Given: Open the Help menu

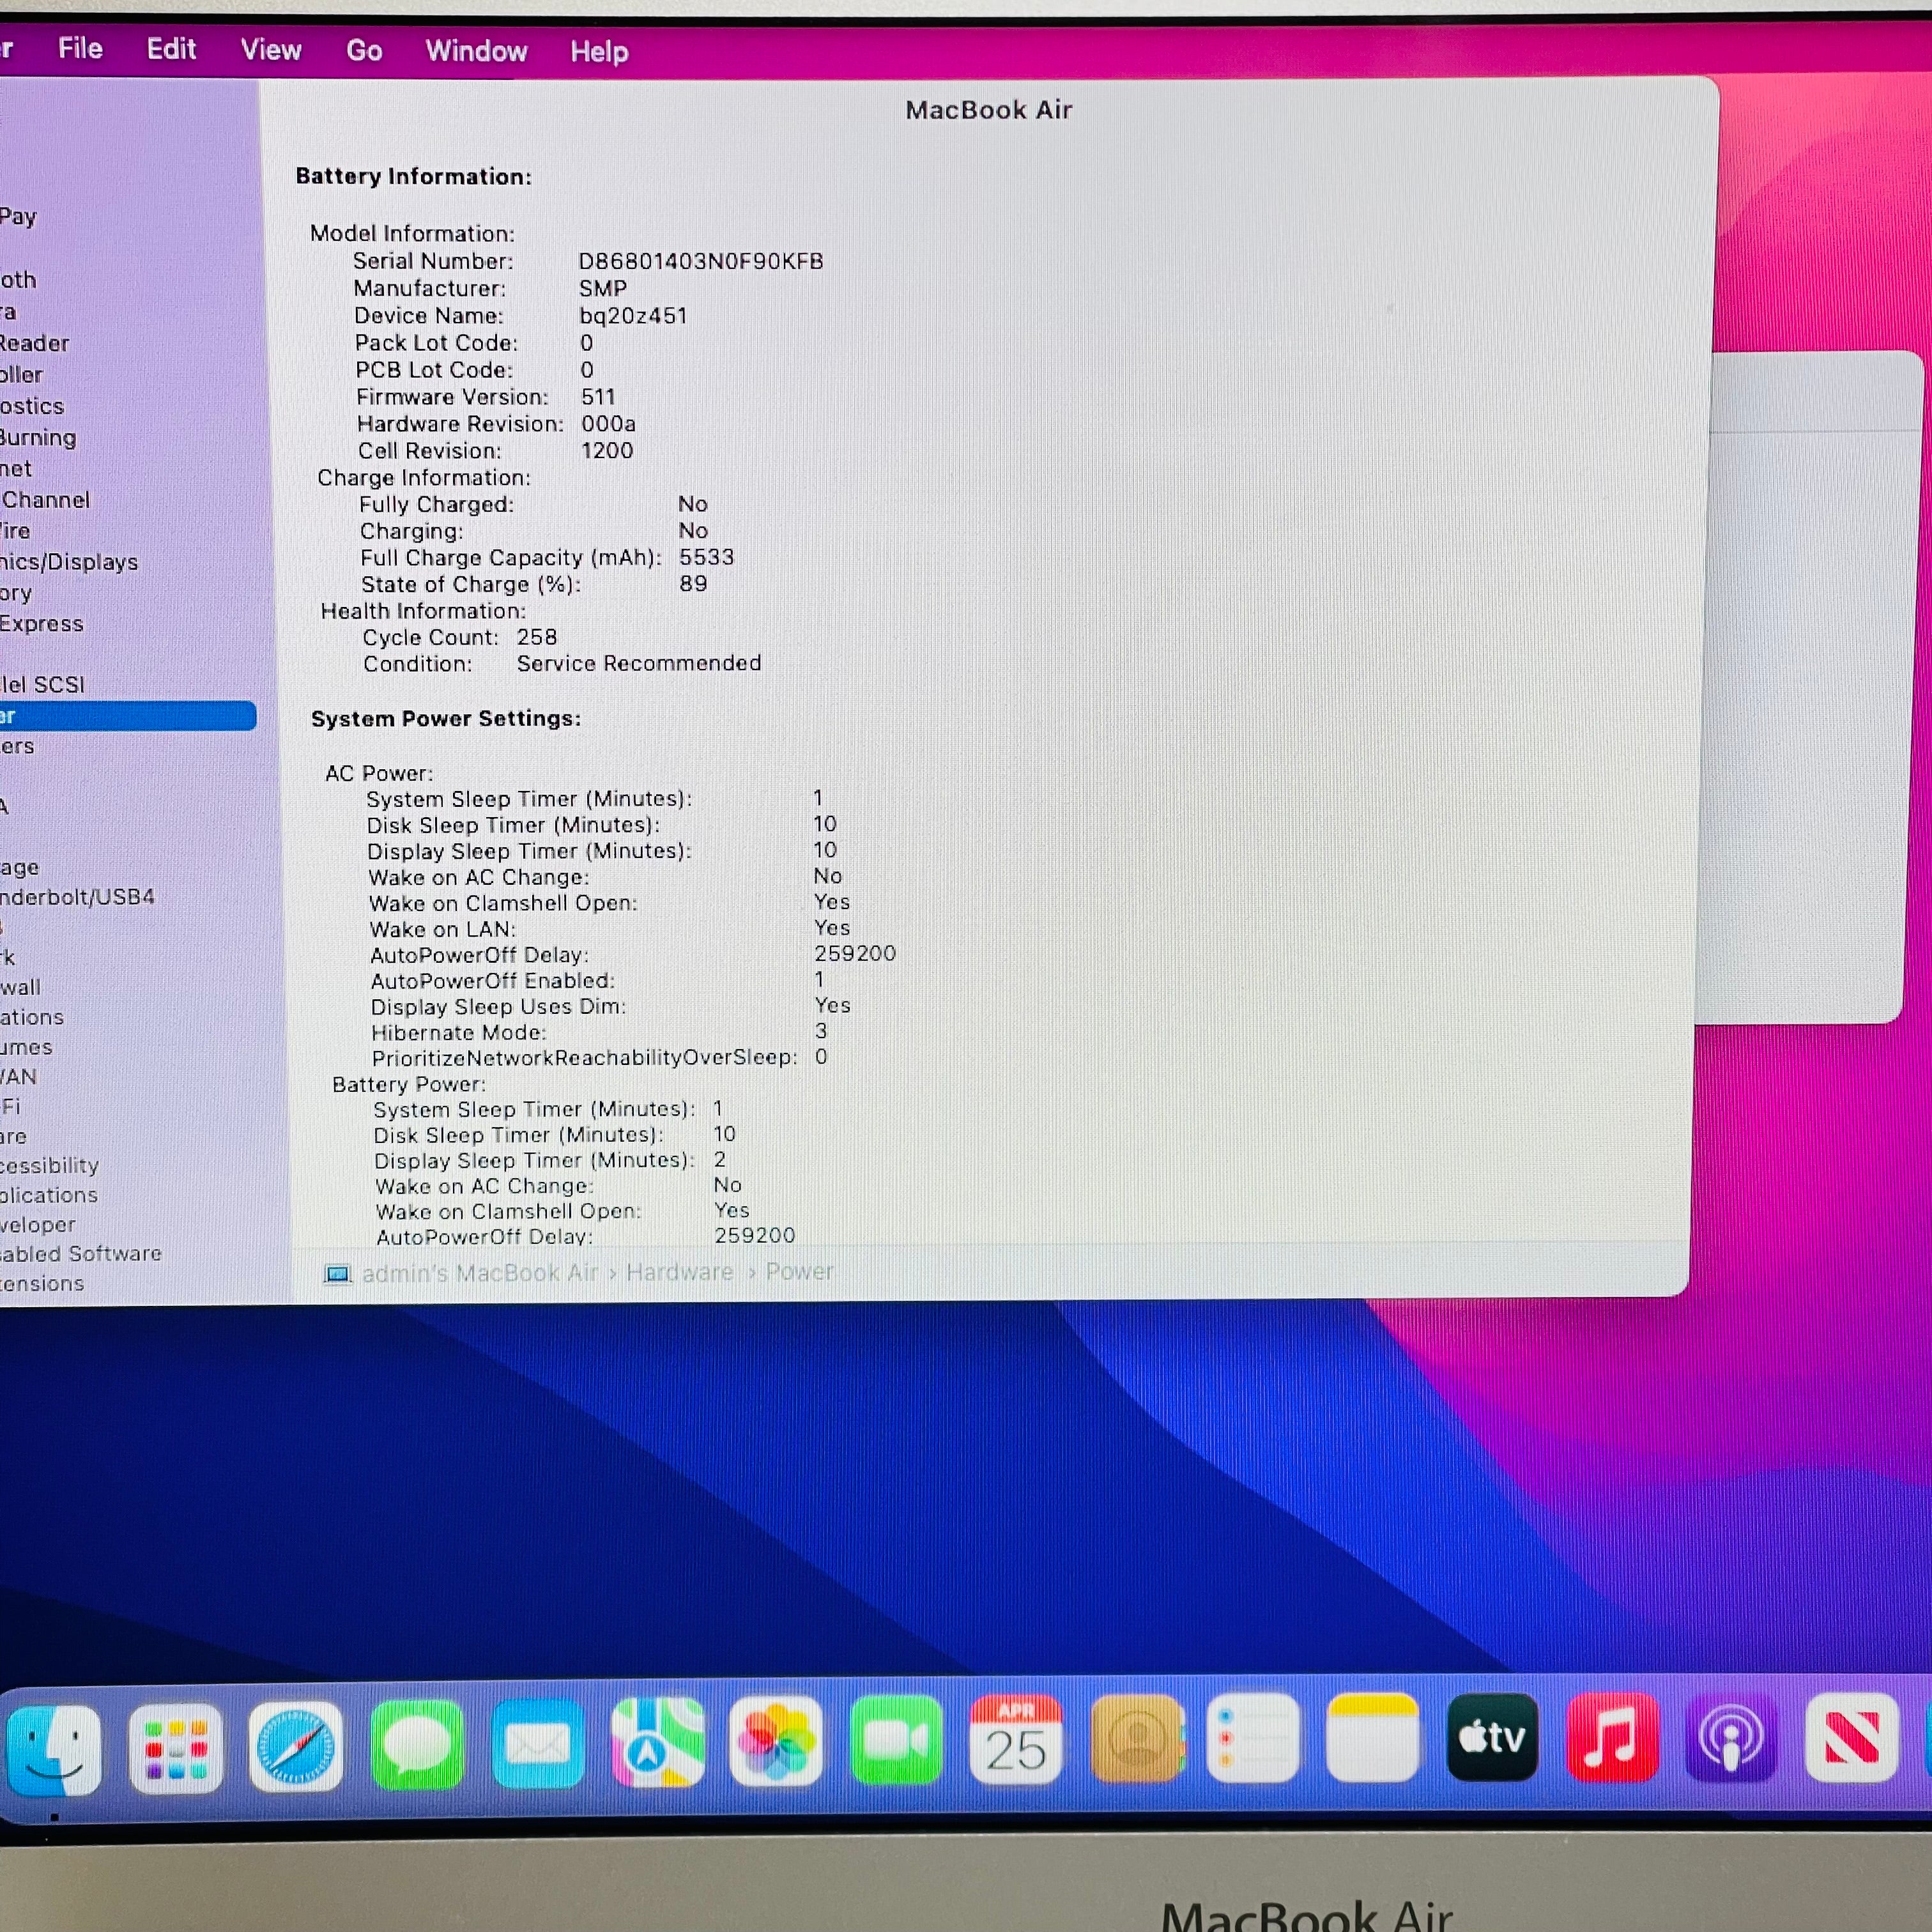Looking at the screenshot, I should [x=599, y=52].
